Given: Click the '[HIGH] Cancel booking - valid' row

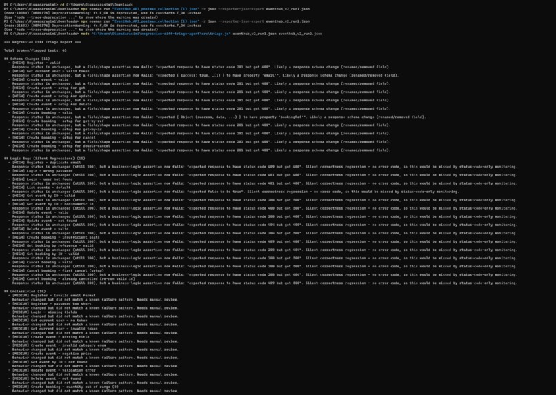Looking at the screenshot, I should point(41,263).
